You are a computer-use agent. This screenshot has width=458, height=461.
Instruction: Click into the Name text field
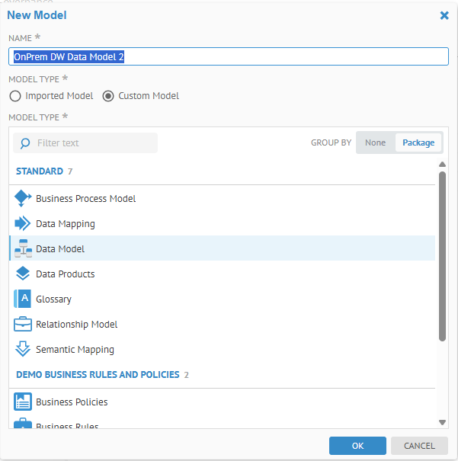point(229,56)
